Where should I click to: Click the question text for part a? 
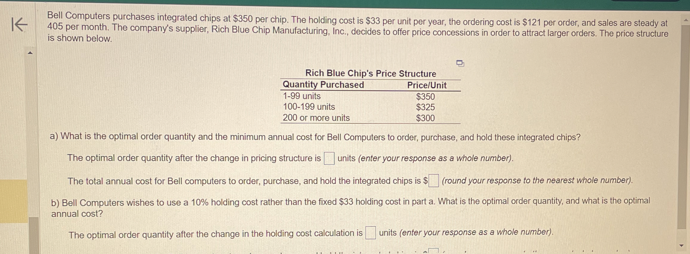(x=315, y=137)
